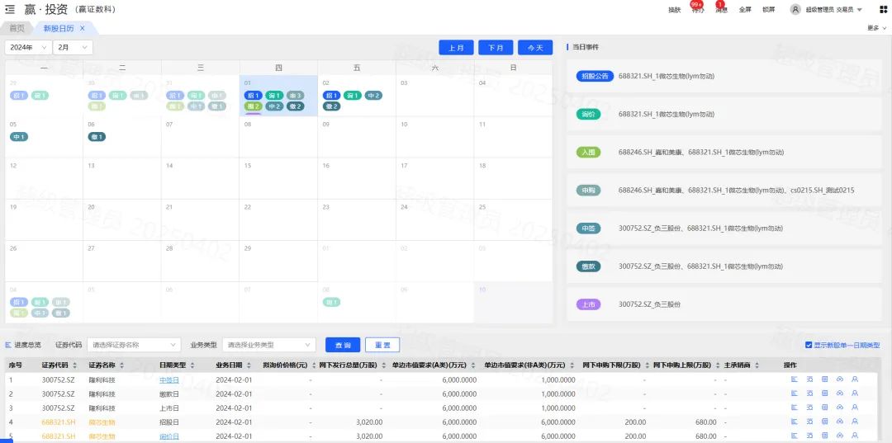Viewport: 892px width, 443px height.
Task: Open the 证券代码 security name dropdown
Action: click(x=133, y=345)
